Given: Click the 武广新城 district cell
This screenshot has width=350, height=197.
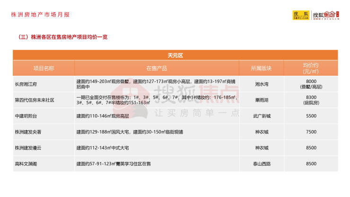Looking at the screenshot, I should tap(262, 116).
